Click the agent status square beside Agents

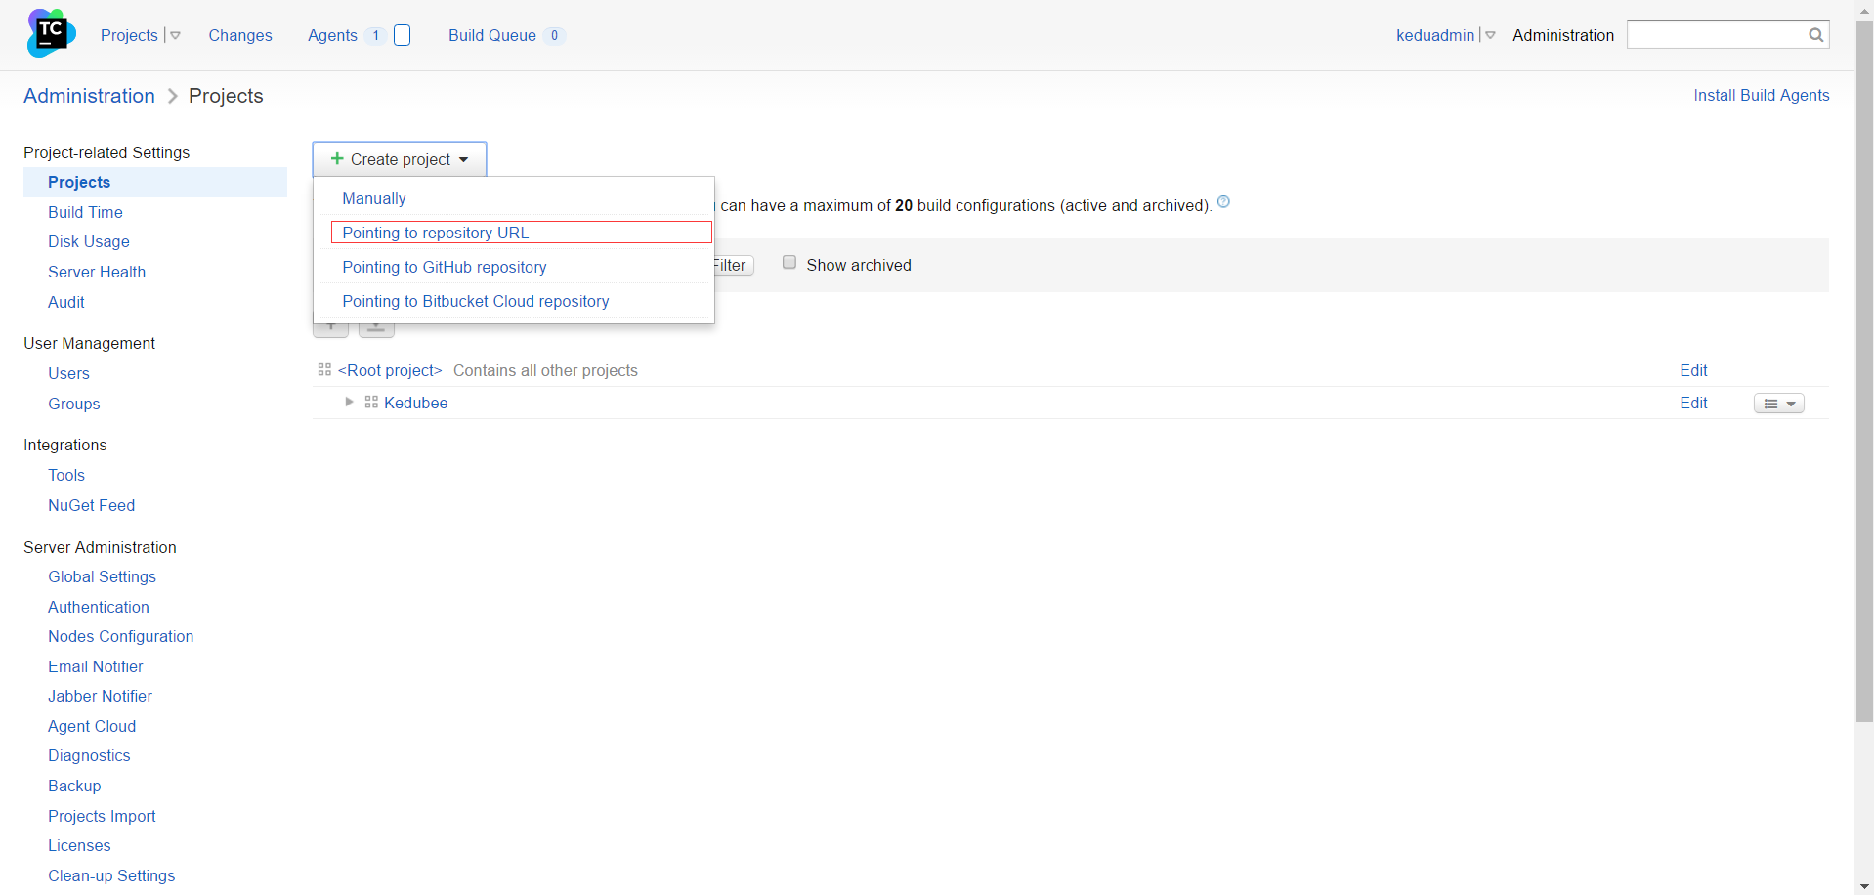pyautogui.click(x=401, y=34)
